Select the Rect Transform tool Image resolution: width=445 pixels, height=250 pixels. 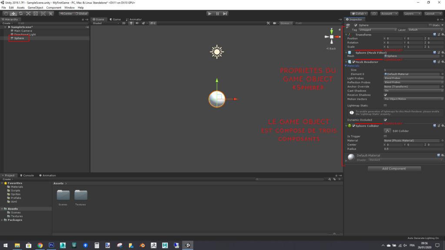pyautogui.click(x=35, y=13)
